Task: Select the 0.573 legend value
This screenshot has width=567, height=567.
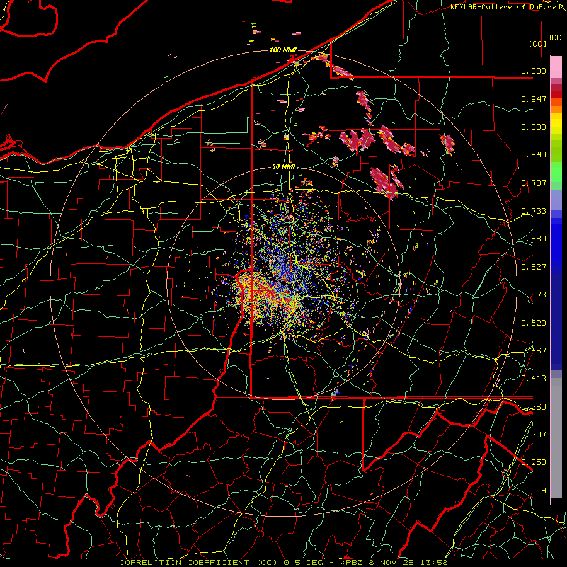Action: (x=534, y=295)
